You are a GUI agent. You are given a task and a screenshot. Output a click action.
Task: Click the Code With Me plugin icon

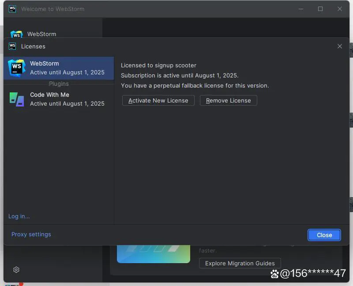[17, 99]
